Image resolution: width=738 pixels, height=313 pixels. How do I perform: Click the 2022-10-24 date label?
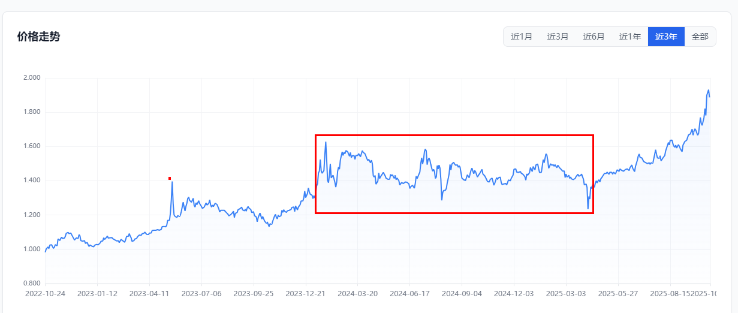[x=45, y=294]
